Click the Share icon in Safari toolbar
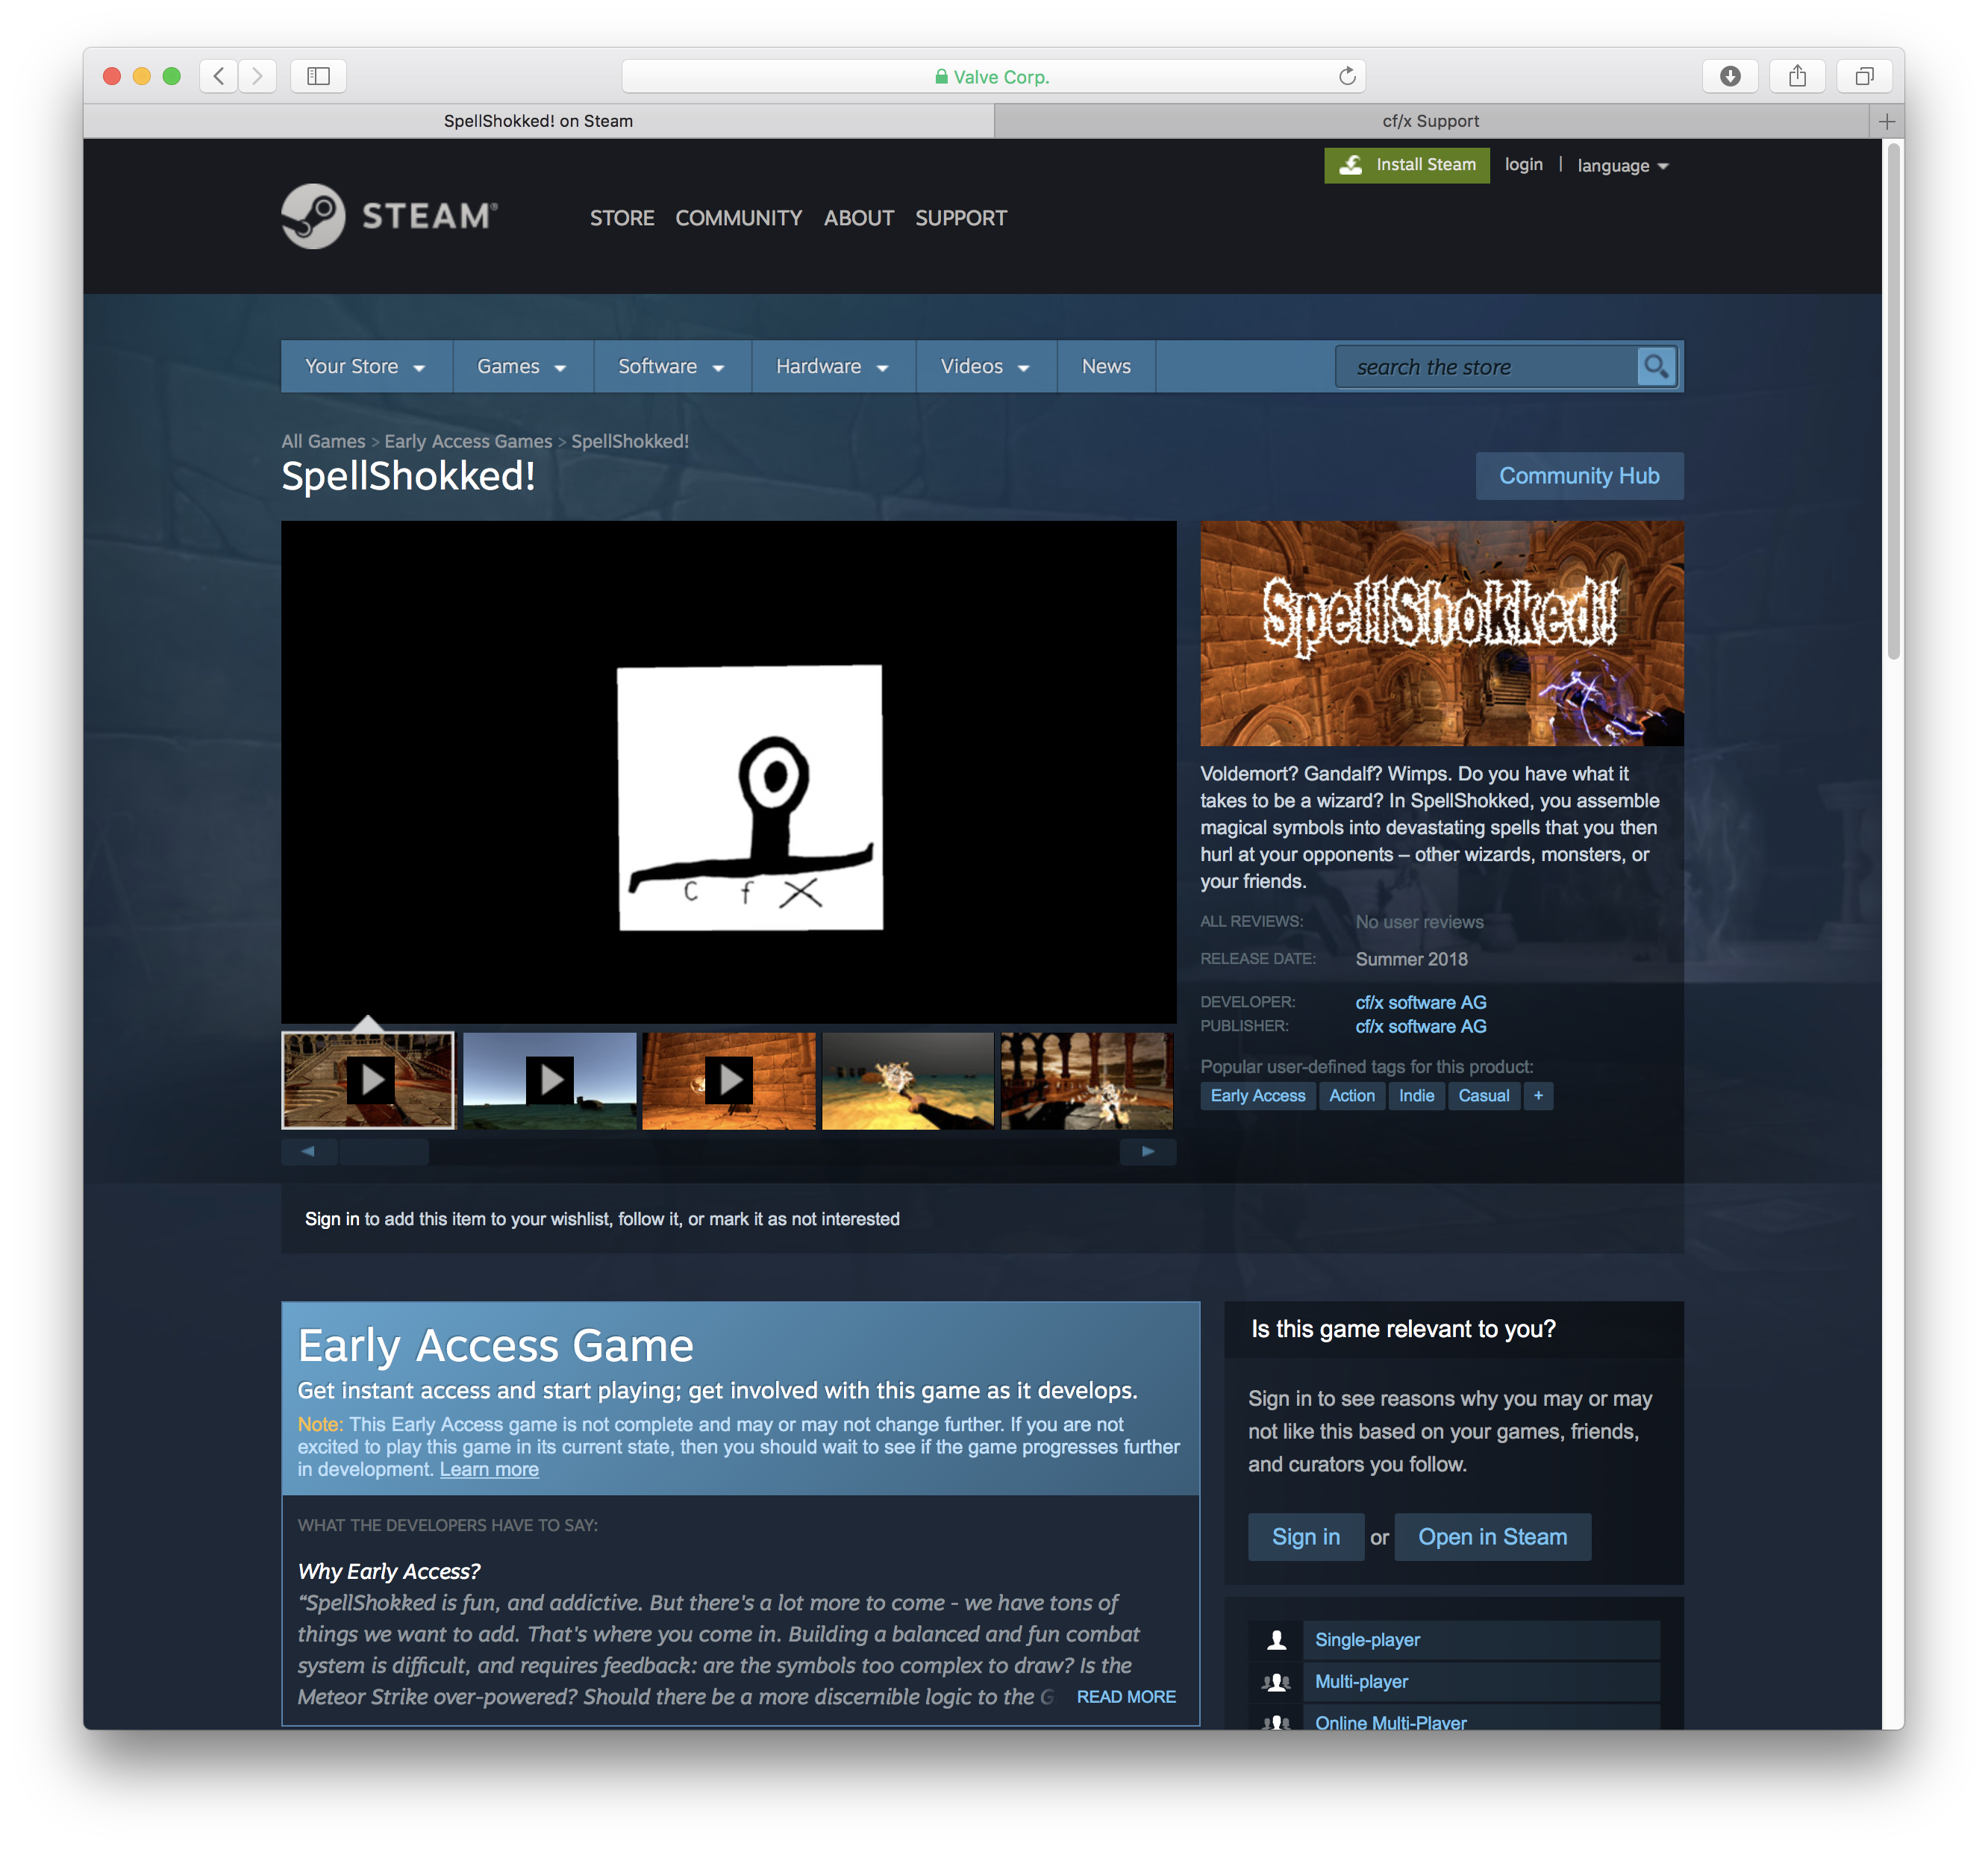Screen dimensions: 1988x1849 (1797, 76)
